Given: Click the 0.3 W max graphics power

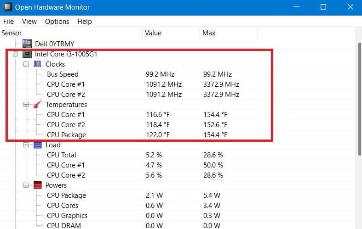Looking at the screenshot, I should coord(212,216).
